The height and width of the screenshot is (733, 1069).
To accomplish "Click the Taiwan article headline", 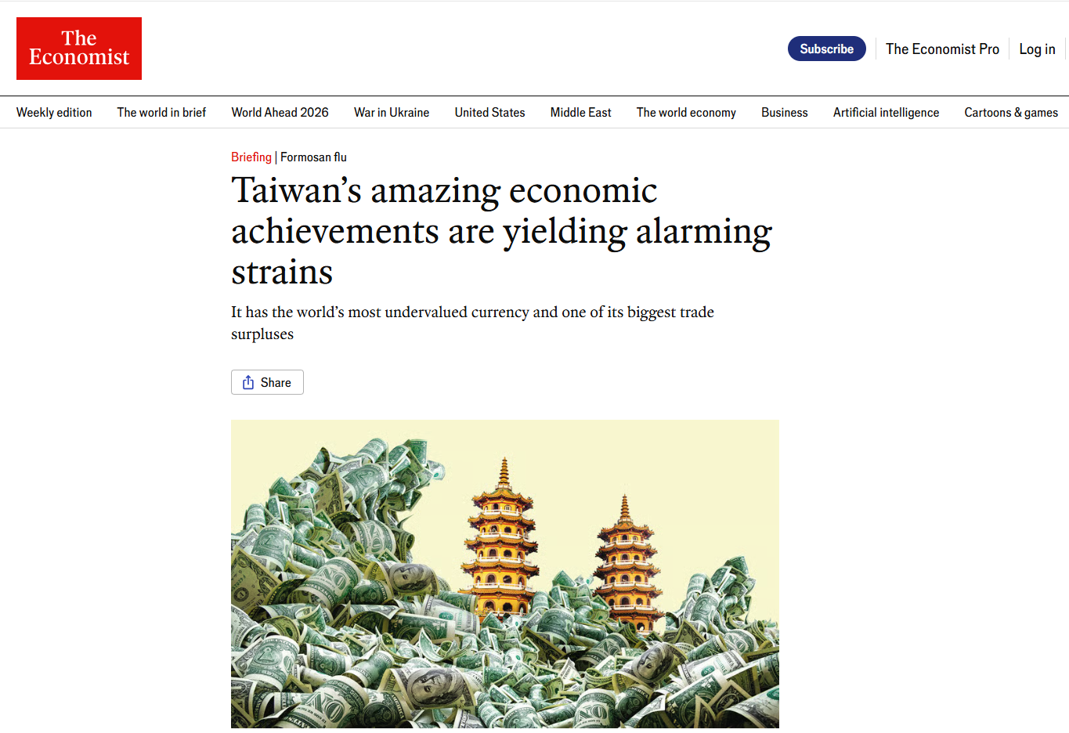I will pyautogui.click(x=501, y=231).
